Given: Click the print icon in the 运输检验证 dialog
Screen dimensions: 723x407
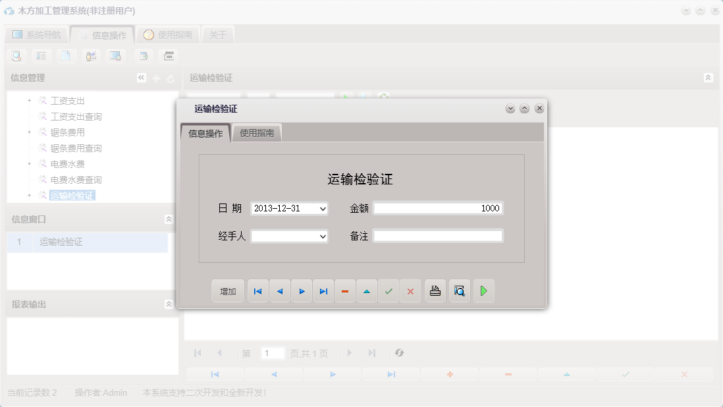Looking at the screenshot, I should pyautogui.click(x=435, y=290).
